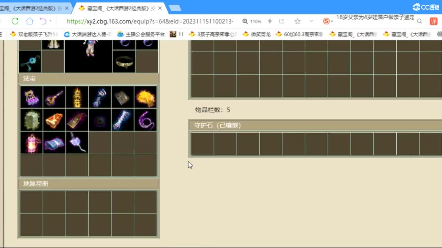Viewport: 442px width, 248px height.
Task: Reload the page with the green refresh icon
Action: [15, 21]
